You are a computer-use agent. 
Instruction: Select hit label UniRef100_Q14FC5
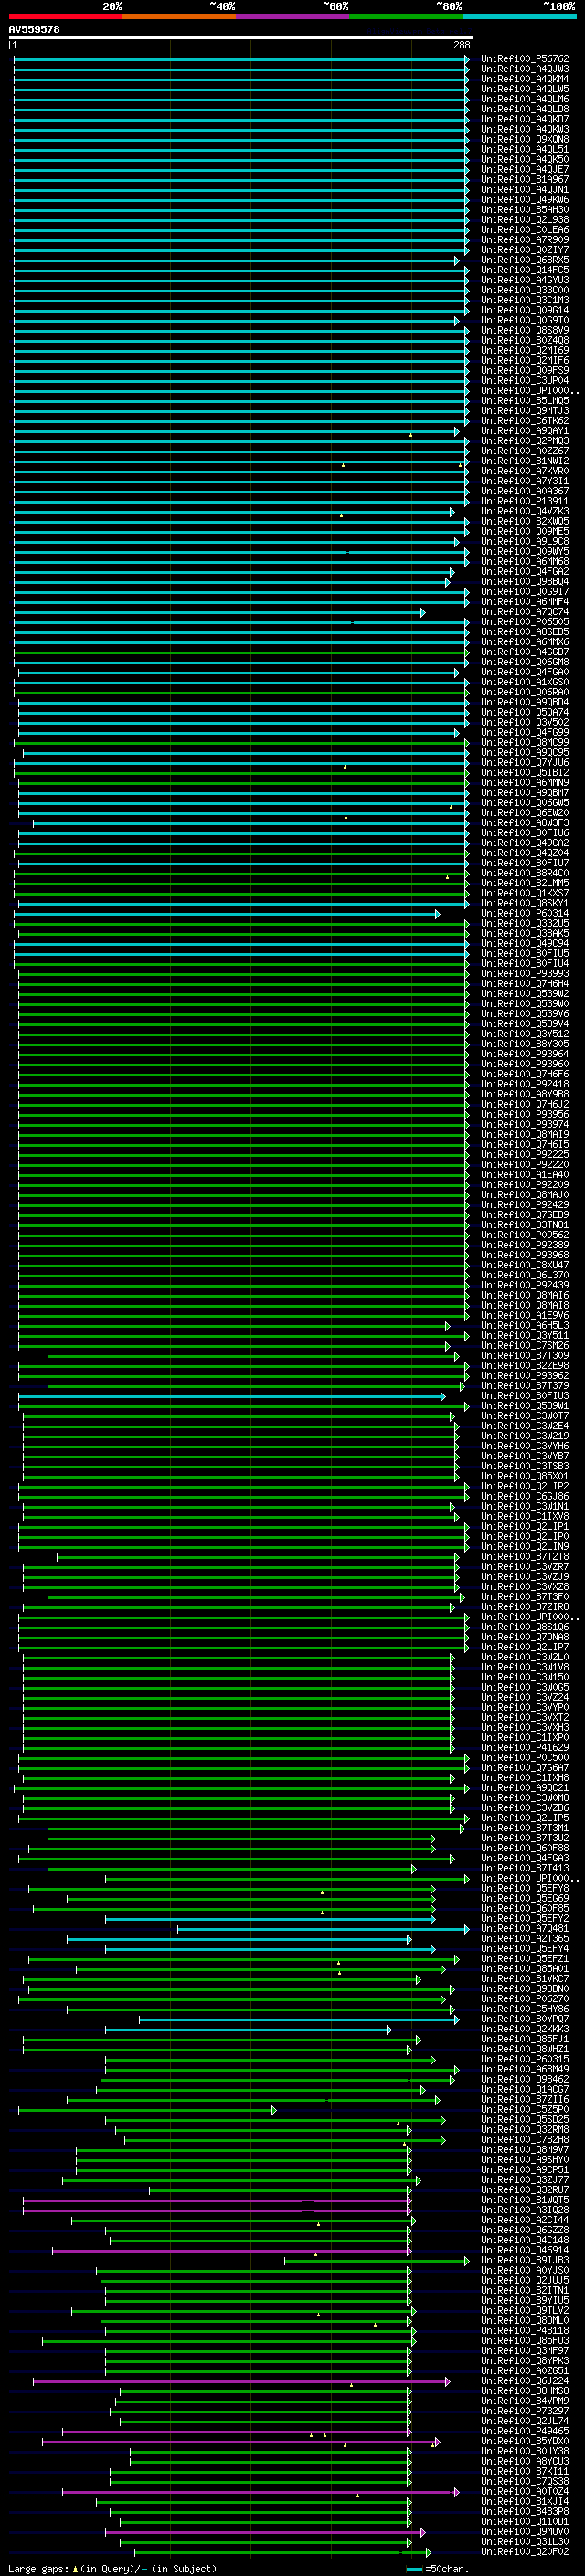coord(525,270)
